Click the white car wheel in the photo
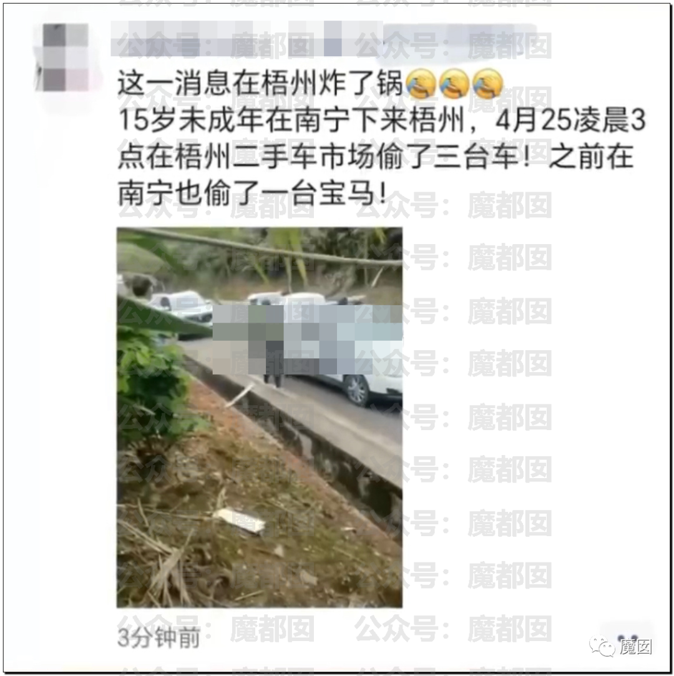The width and height of the screenshot is (674, 676). (357, 390)
